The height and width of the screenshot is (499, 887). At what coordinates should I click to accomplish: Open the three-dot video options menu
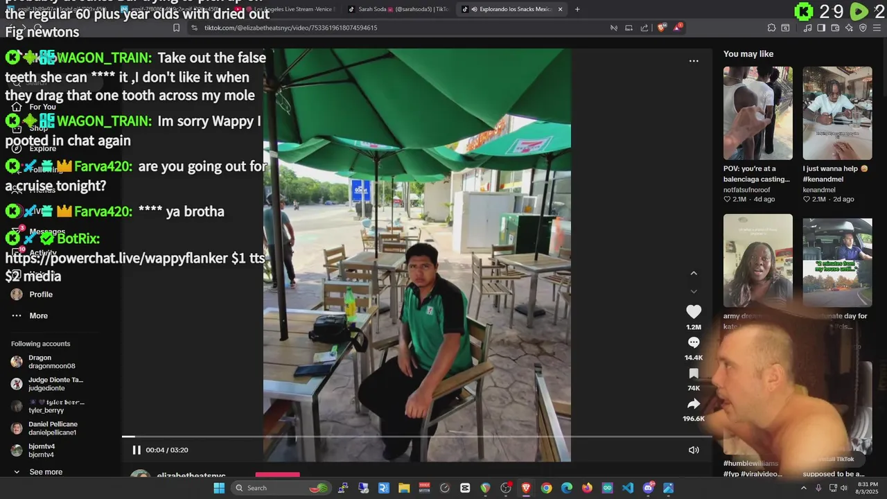click(x=694, y=61)
